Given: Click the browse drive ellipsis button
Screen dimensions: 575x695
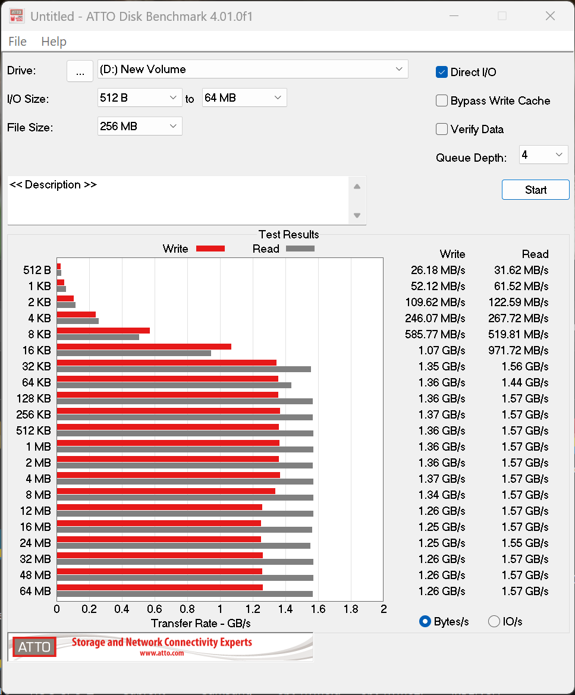Looking at the screenshot, I should tap(80, 71).
